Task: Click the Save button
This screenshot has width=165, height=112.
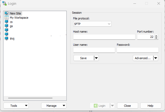Action: click(x=84, y=58)
